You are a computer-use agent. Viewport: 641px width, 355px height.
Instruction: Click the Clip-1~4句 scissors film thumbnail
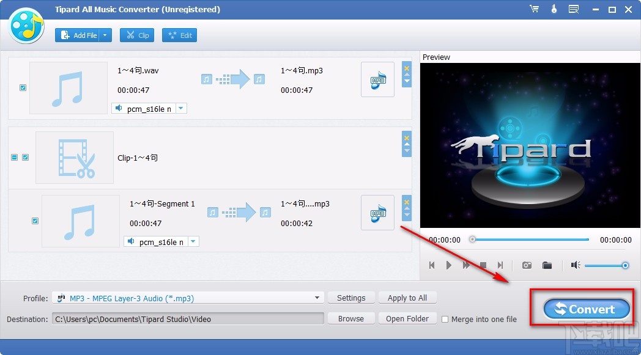coord(75,158)
